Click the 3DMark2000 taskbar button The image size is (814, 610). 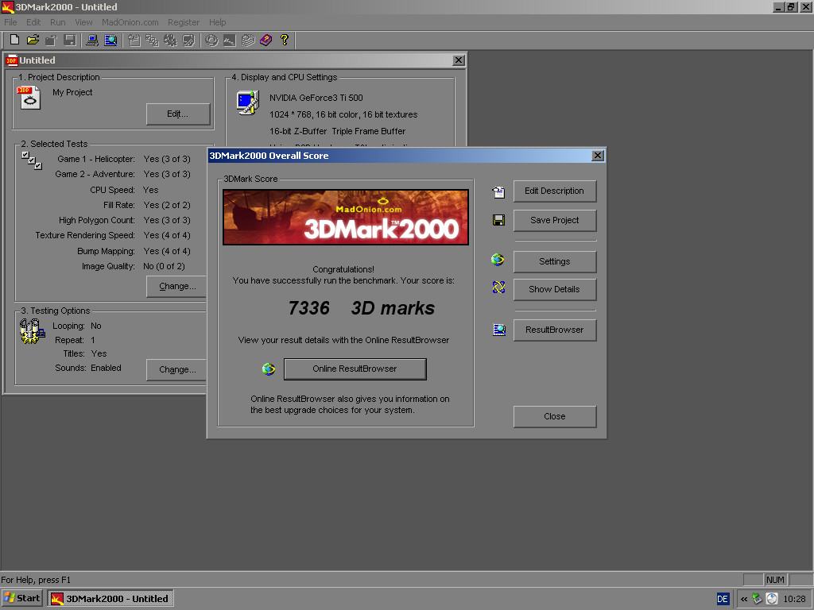click(110, 599)
